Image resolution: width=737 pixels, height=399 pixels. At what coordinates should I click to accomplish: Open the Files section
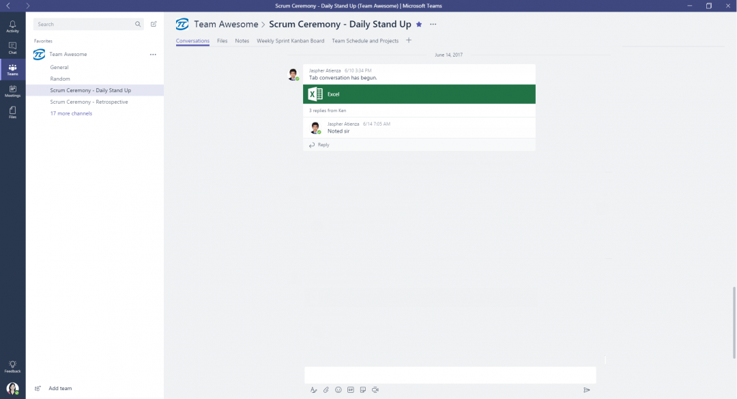point(12,113)
